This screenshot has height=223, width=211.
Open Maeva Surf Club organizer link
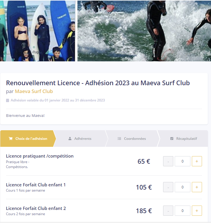pyautogui.click(x=34, y=91)
